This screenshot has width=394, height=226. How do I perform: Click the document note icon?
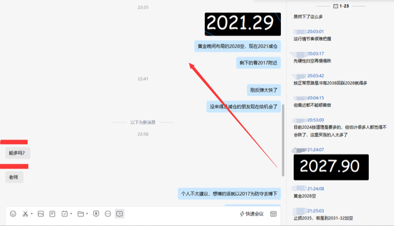pyautogui.click(x=52, y=214)
